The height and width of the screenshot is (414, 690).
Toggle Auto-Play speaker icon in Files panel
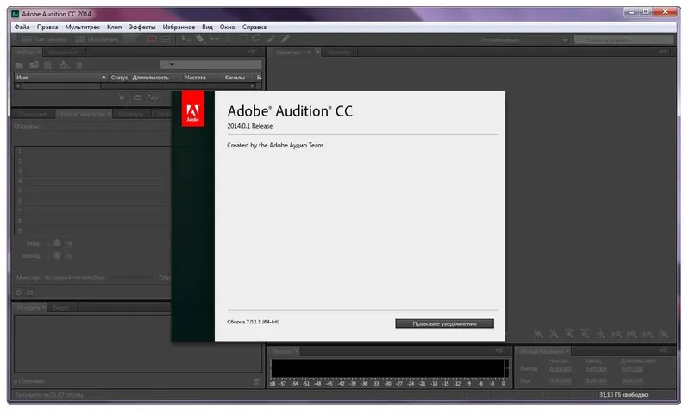tap(154, 97)
